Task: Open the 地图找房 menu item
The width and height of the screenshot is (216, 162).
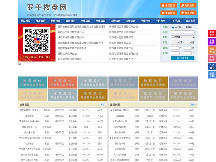Action: 145,21
